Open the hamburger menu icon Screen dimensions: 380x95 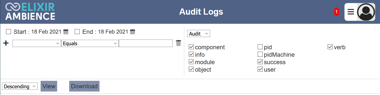(x=351, y=12)
